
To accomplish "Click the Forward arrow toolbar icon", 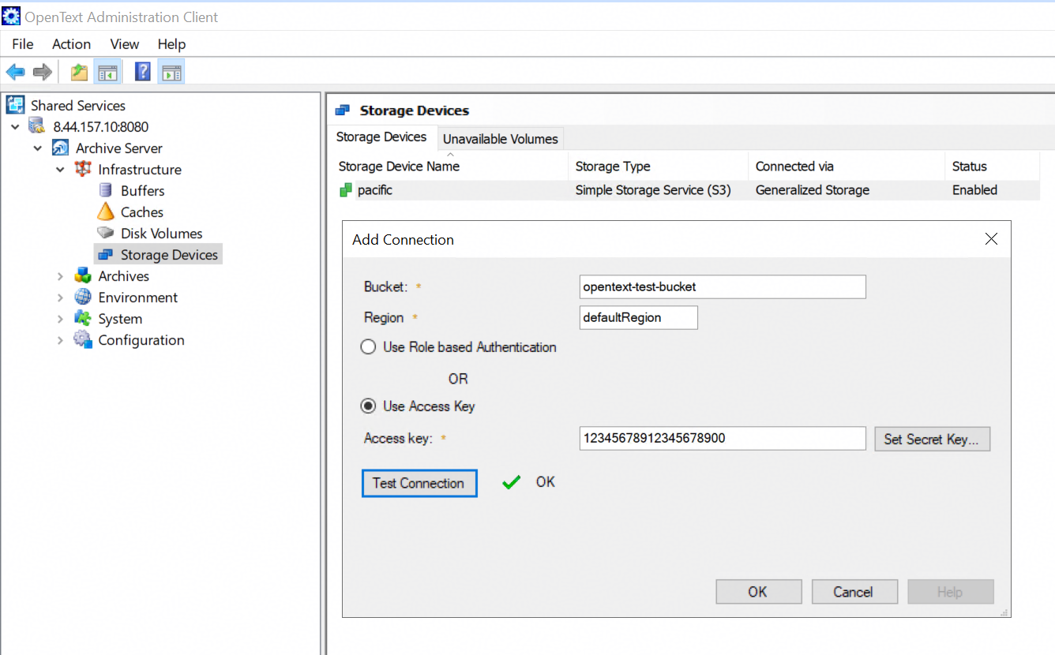I will coord(43,73).
